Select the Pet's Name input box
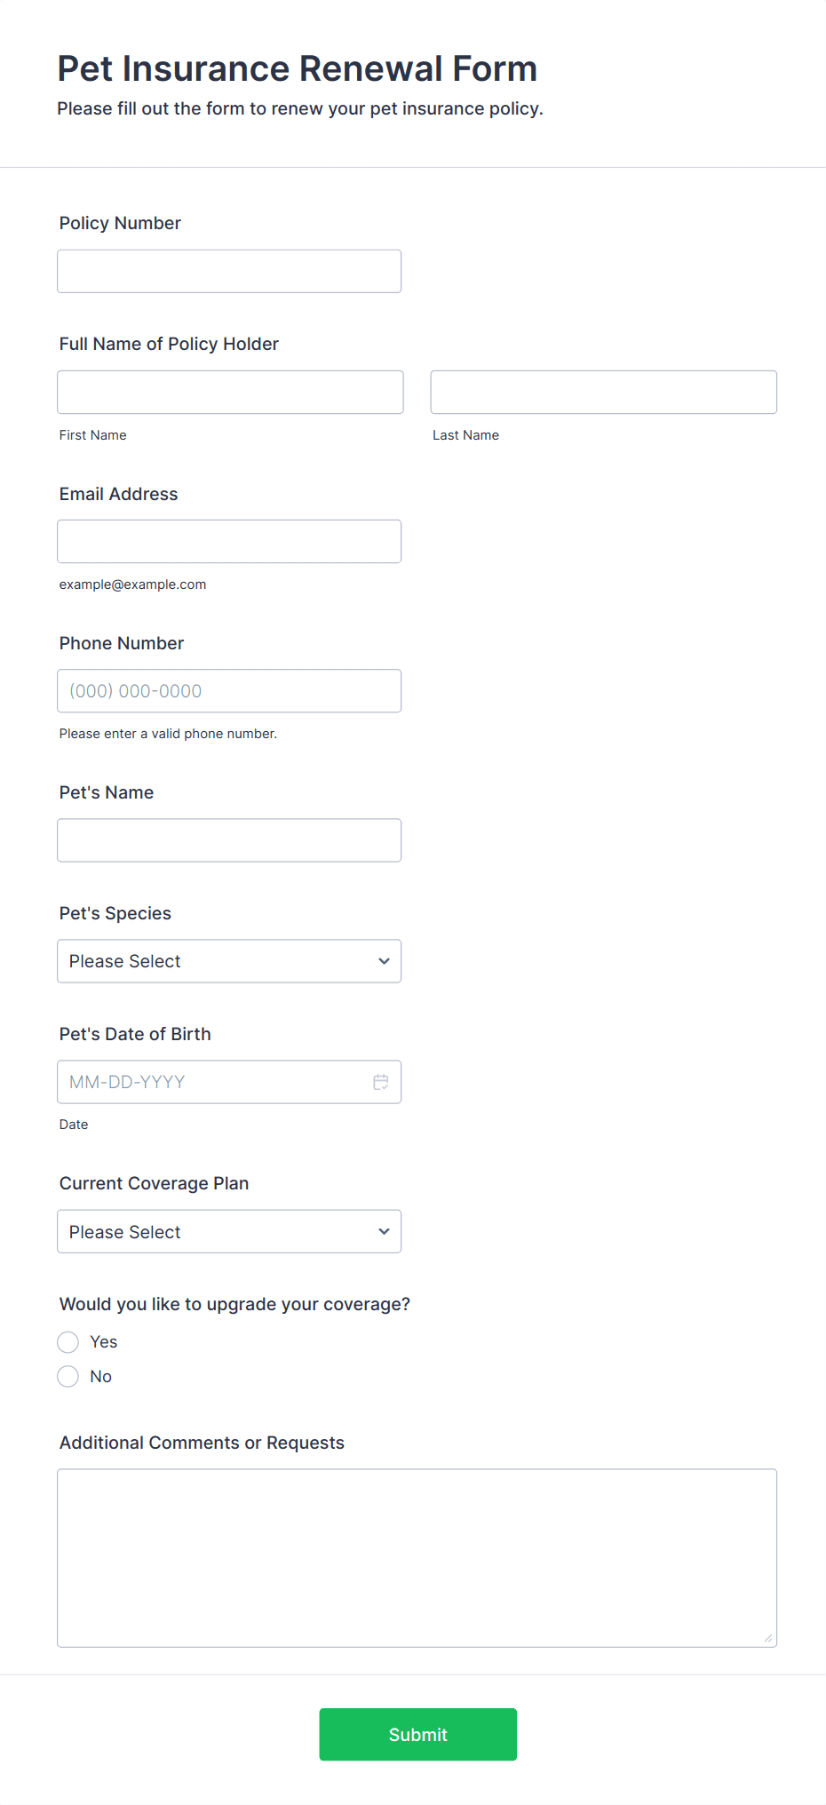Screen dimensions: 826x1805 pos(229,839)
